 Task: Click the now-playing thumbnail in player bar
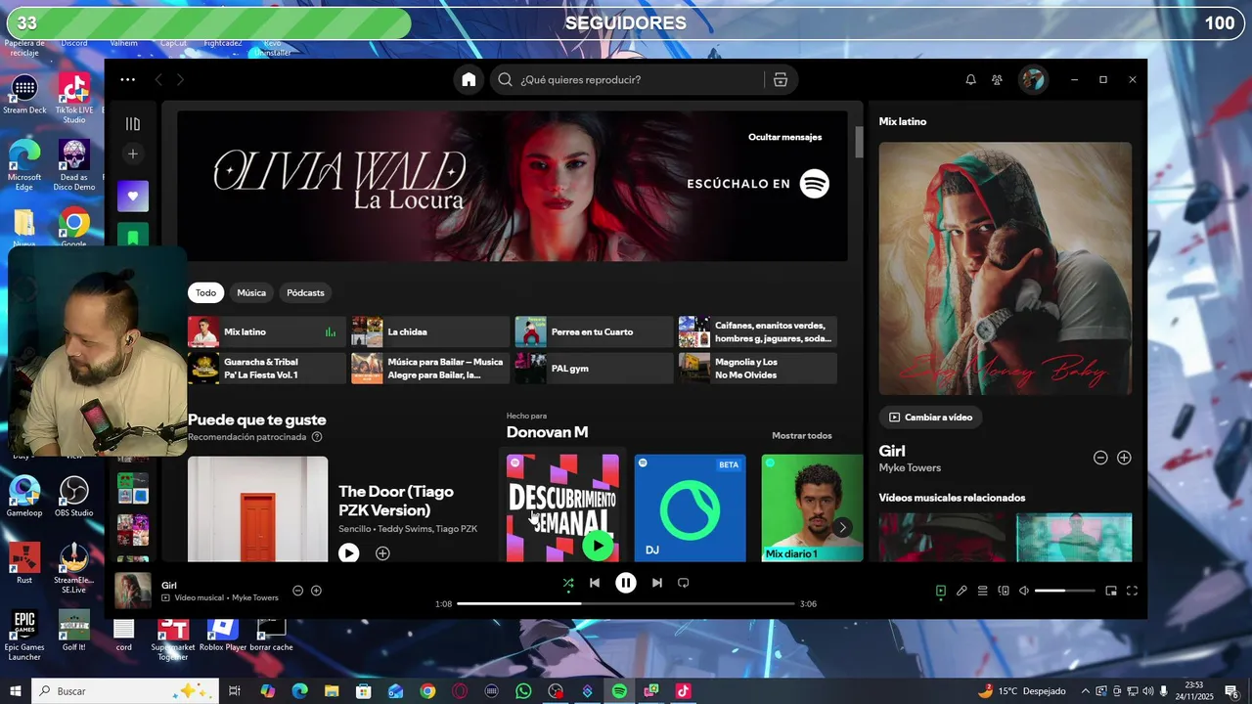coord(133,591)
